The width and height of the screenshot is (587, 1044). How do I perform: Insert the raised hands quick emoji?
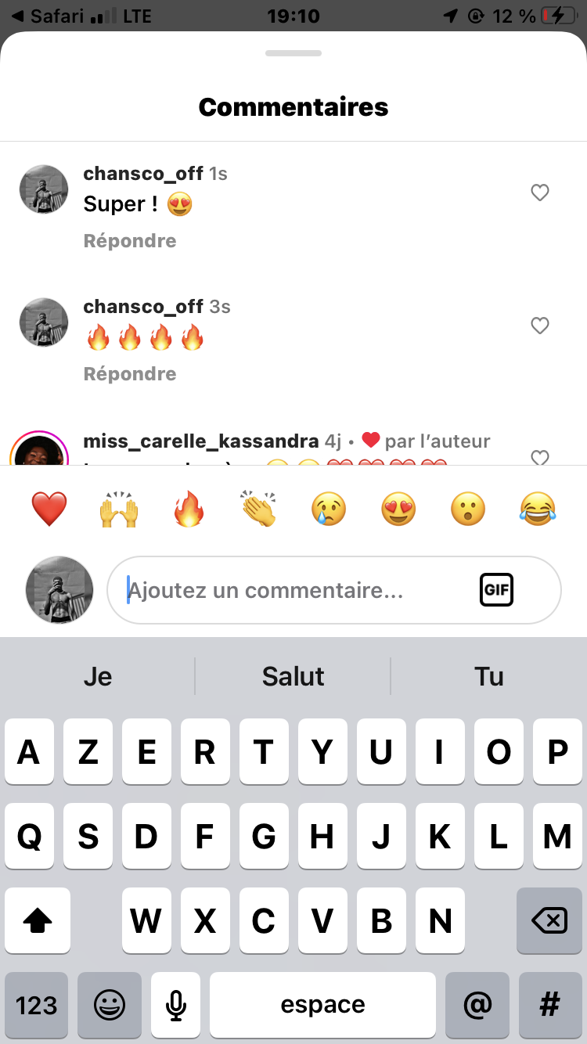click(119, 509)
